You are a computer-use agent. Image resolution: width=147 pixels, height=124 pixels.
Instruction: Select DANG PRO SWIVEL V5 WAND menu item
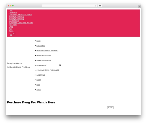click(47, 51)
